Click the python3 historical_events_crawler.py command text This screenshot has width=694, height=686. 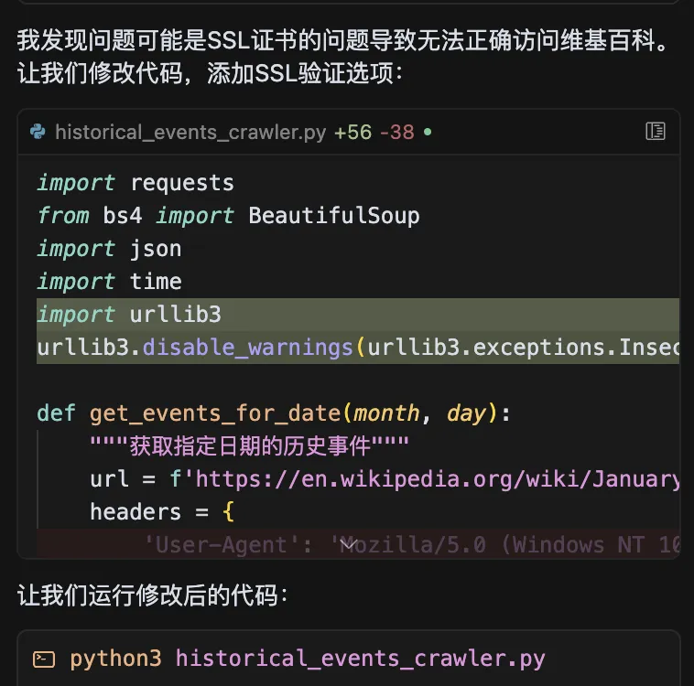pyautogui.click(x=308, y=659)
